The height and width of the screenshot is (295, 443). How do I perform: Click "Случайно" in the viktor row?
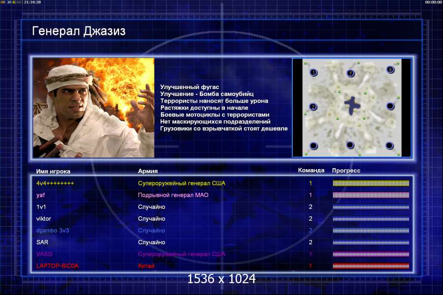pyautogui.click(x=152, y=219)
